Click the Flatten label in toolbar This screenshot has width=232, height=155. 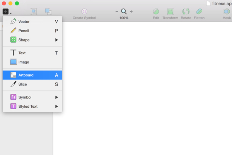pos(199,18)
